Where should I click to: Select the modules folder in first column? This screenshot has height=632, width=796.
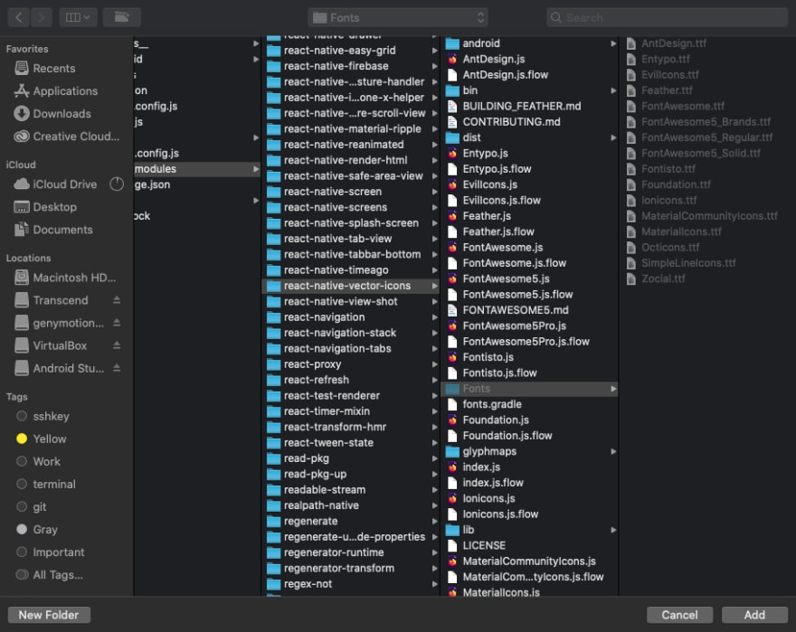click(197, 169)
